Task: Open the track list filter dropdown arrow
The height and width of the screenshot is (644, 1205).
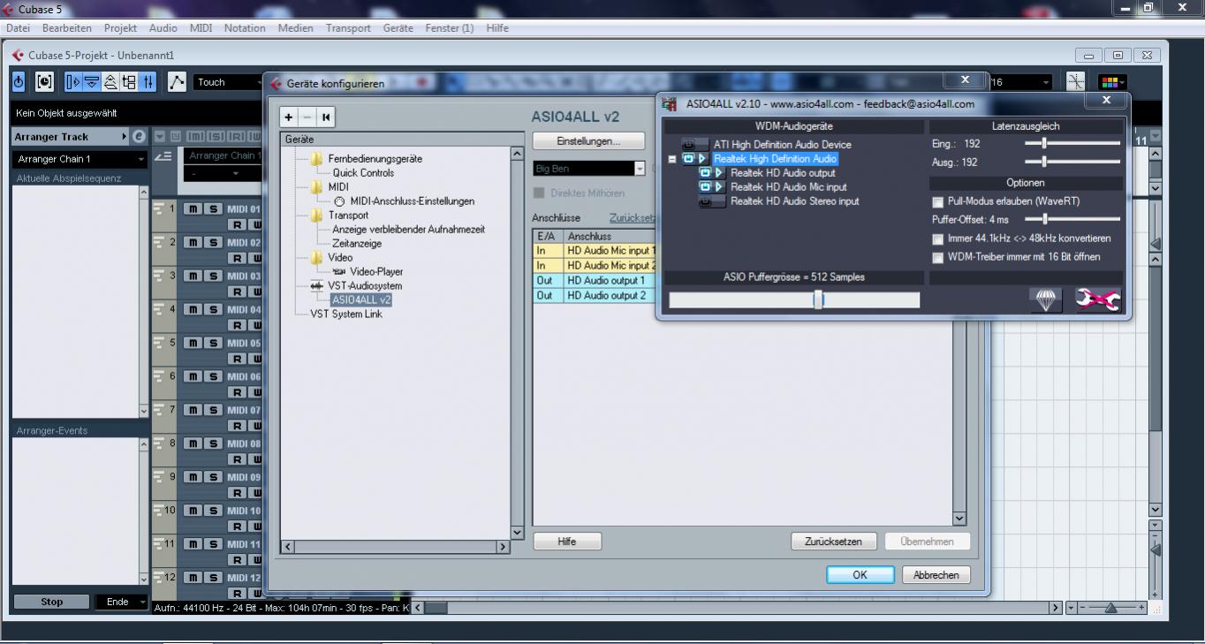Action: pyautogui.click(x=160, y=137)
